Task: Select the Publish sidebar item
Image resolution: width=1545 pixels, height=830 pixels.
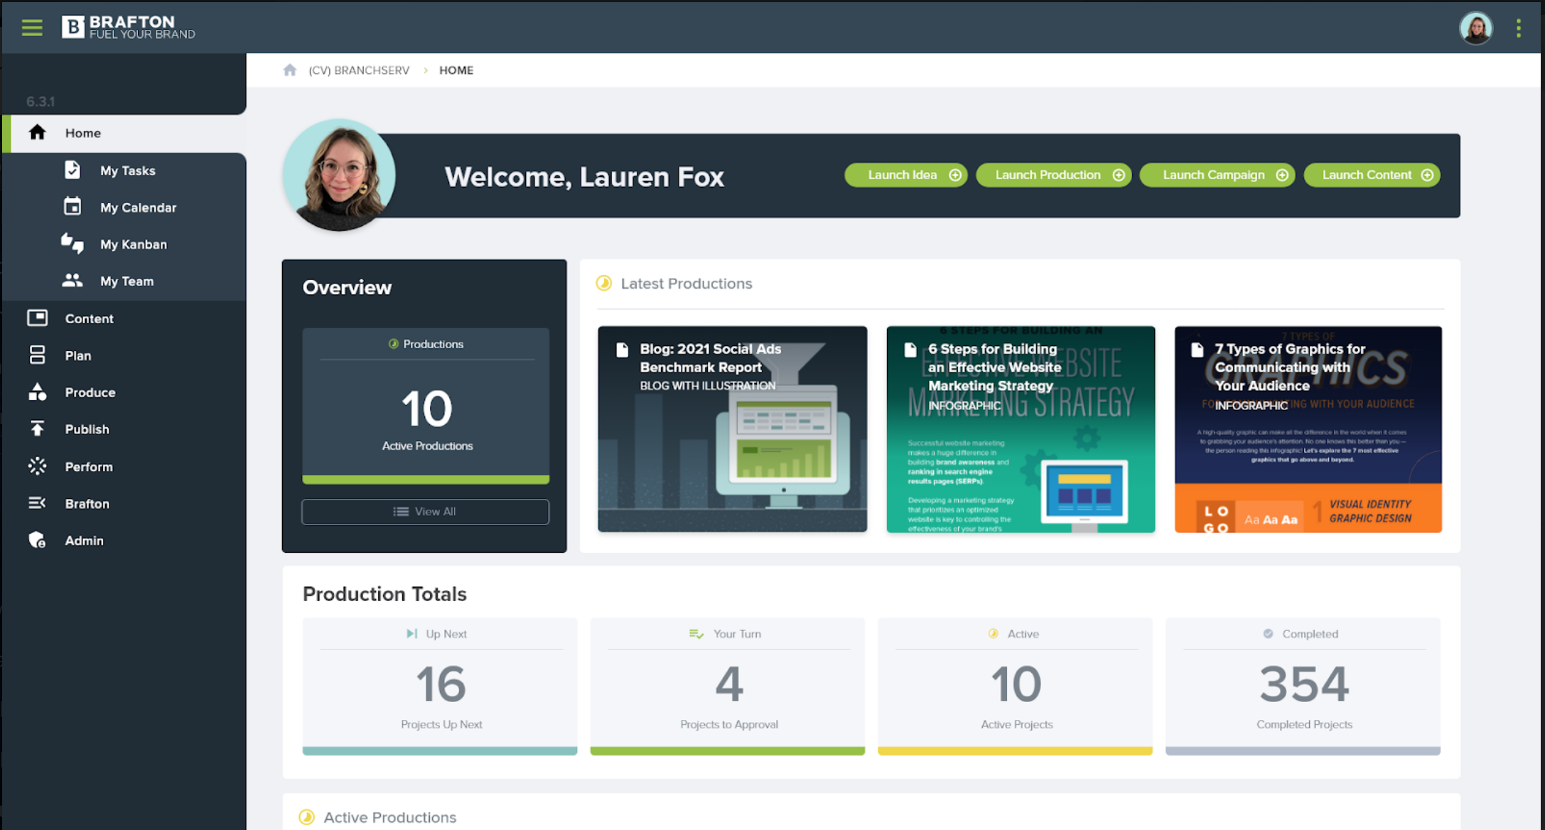Action: click(87, 429)
